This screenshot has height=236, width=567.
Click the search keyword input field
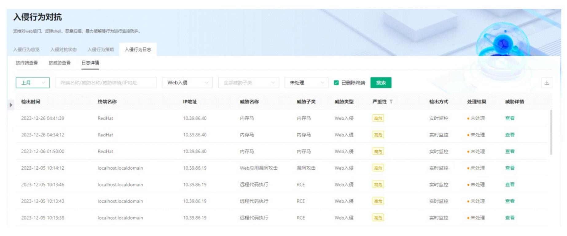pos(106,83)
